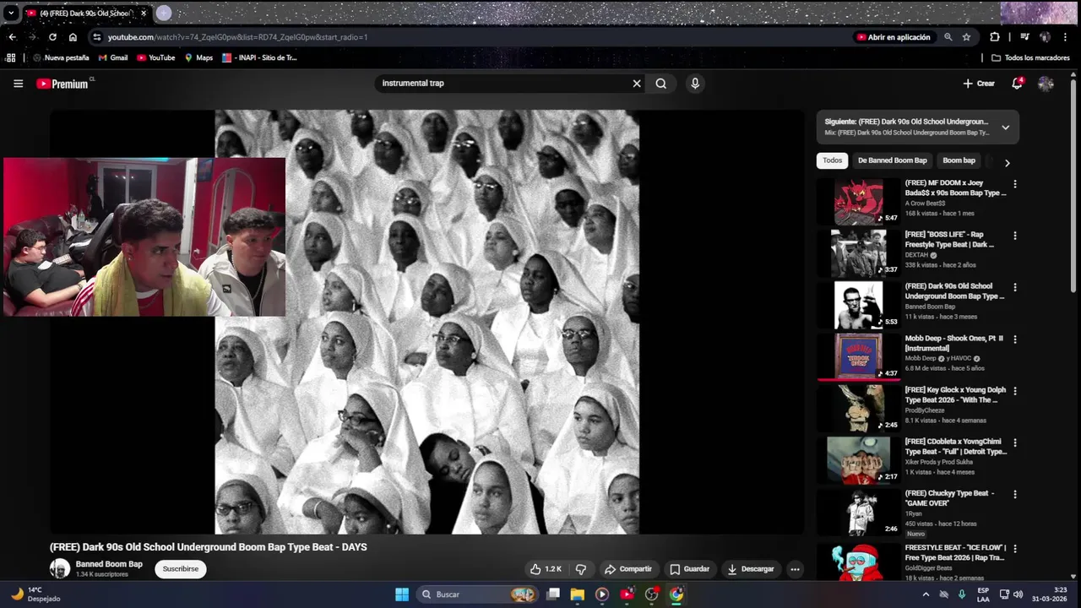Click the Suscribirse button
Screen dimensions: 1081x608
181,569
